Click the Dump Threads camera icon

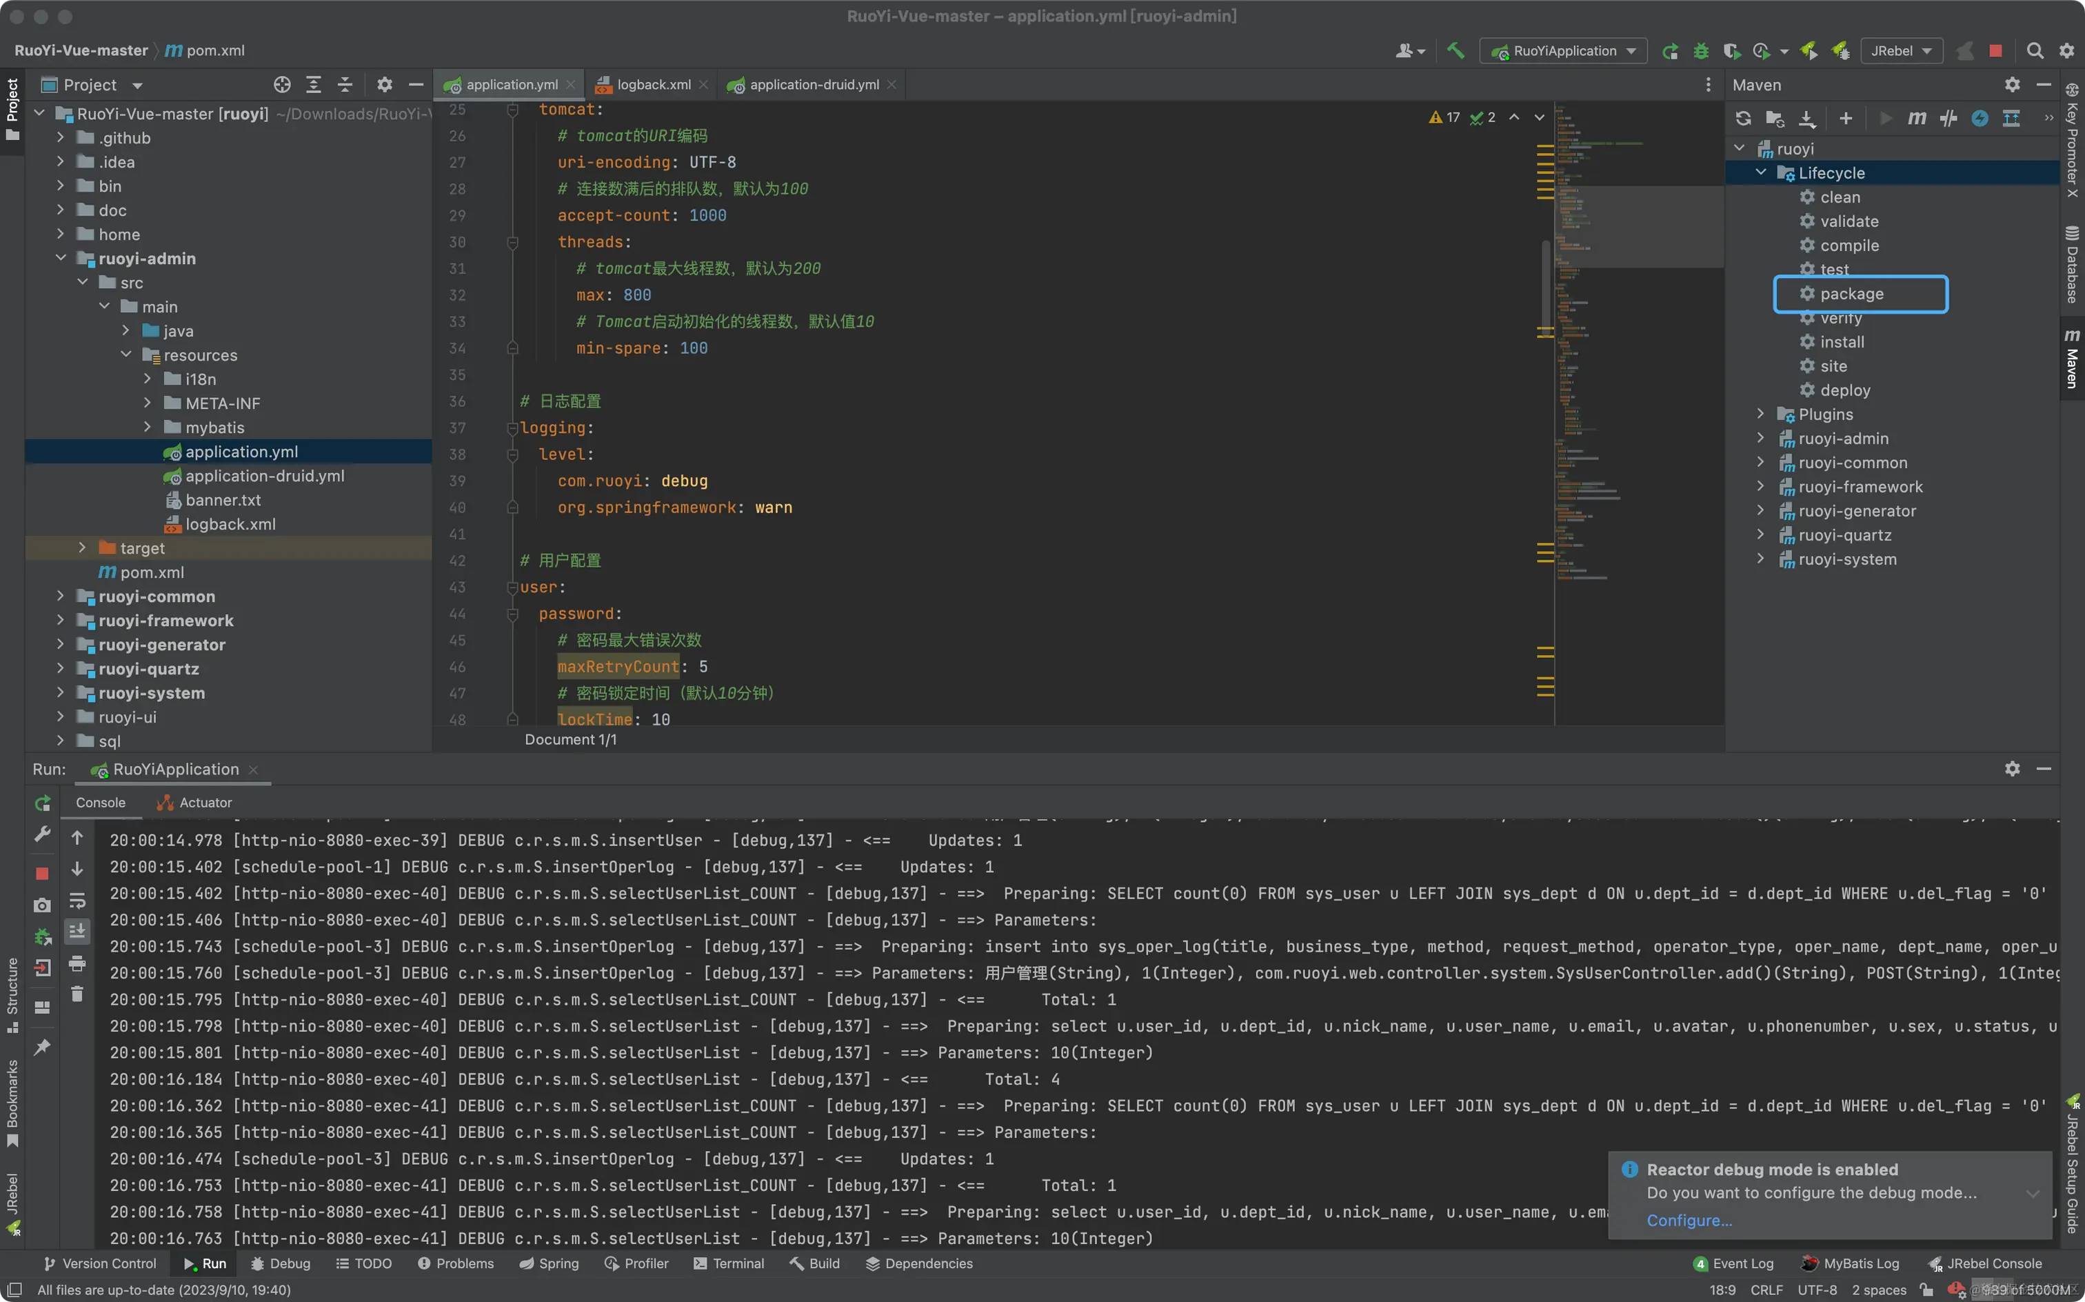(42, 905)
